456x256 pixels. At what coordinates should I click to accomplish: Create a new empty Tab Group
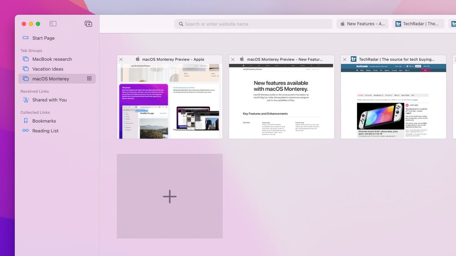[x=88, y=23]
